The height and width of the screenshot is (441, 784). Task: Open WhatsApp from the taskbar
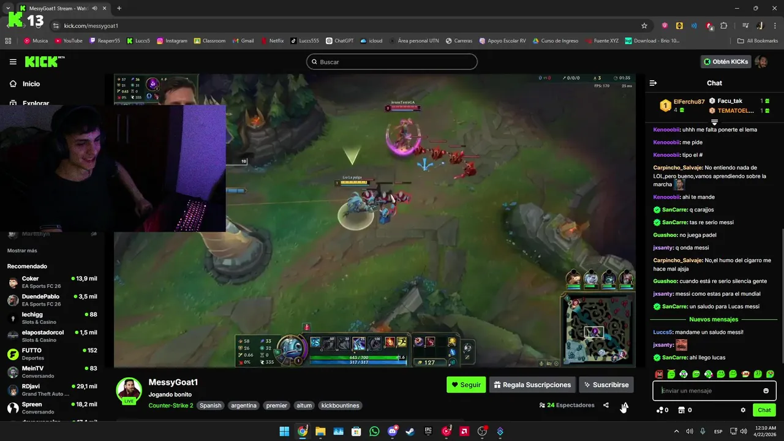pyautogui.click(x=374, y=431)
